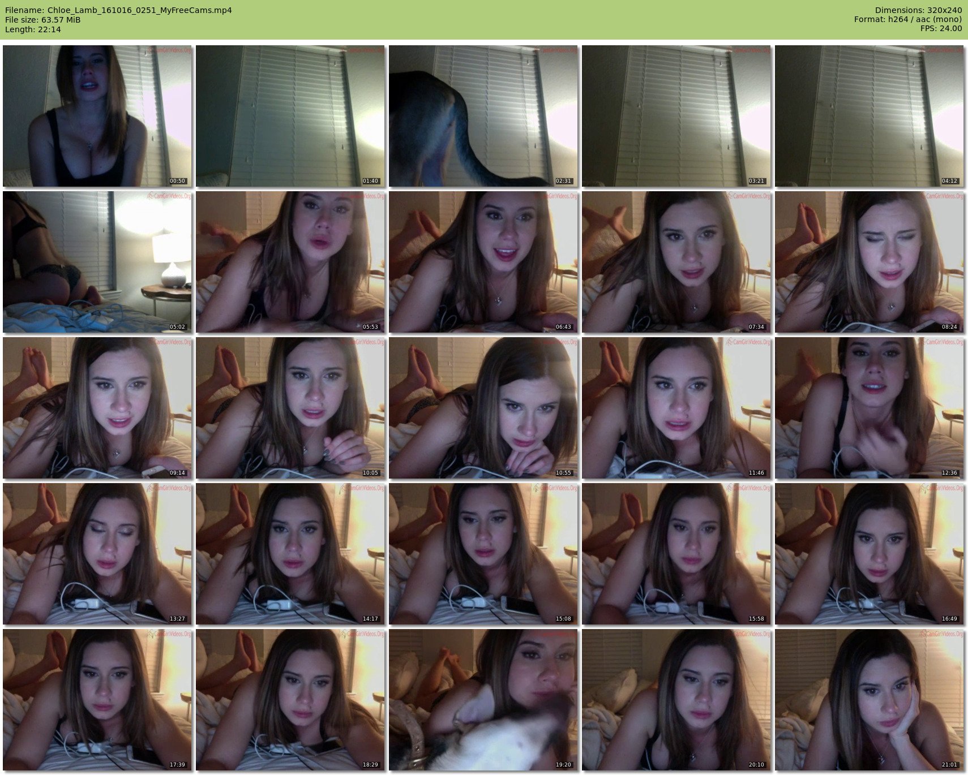The image size is (968, 775).
Task: Click the FPS 24.00 label
Action: tap(941, 28)
